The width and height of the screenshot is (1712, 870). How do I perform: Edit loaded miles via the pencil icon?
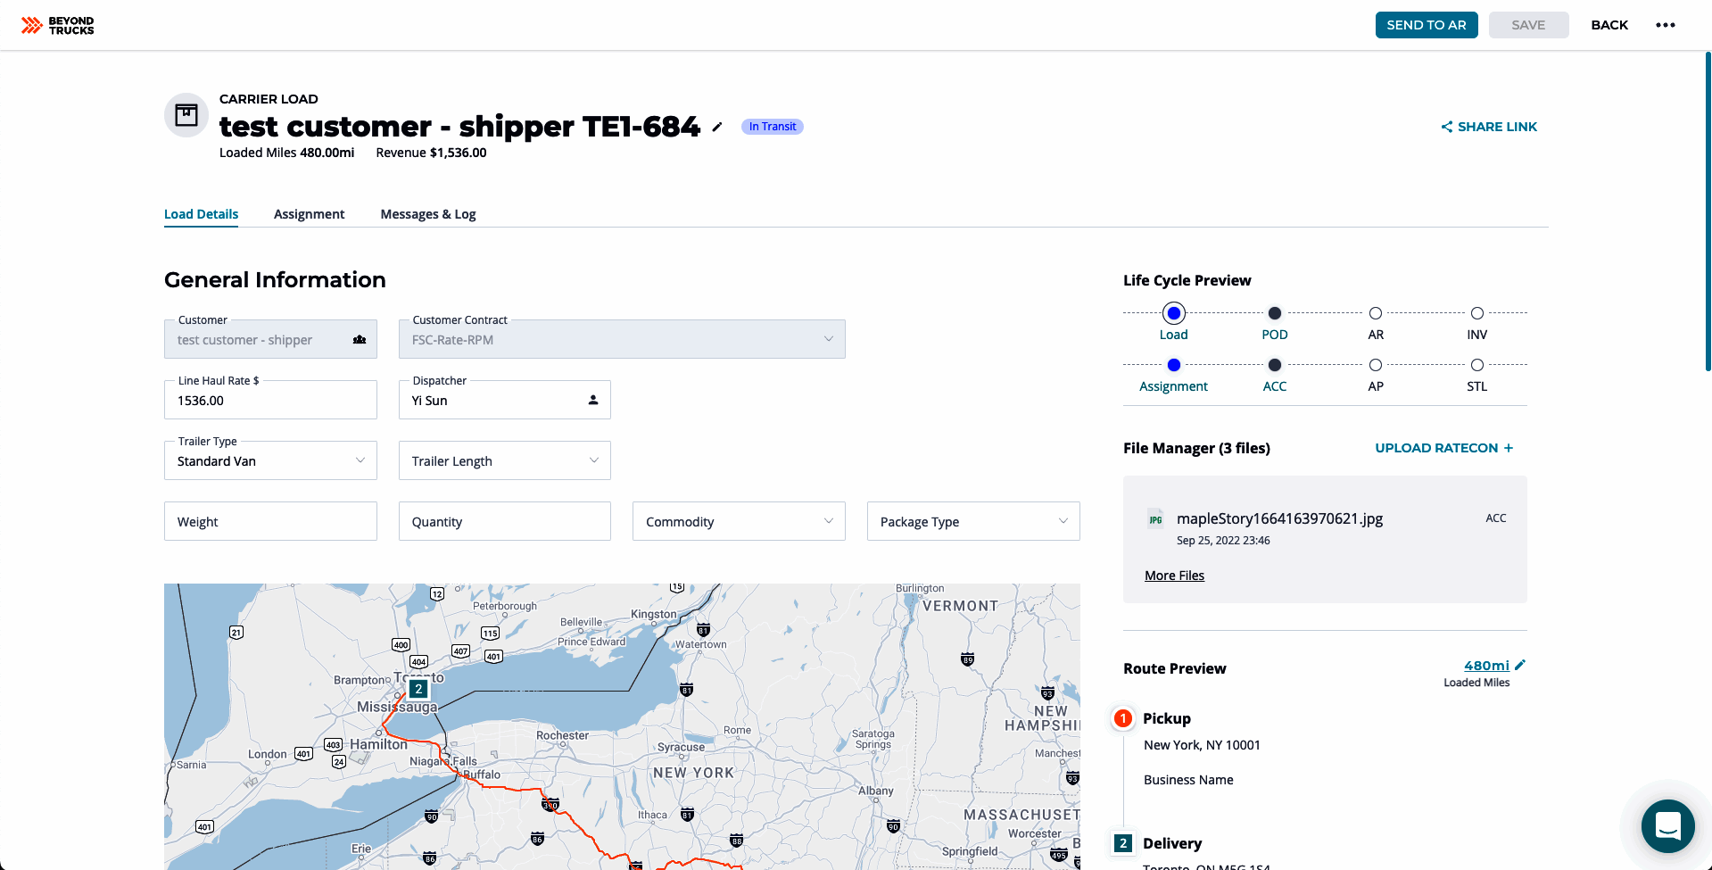(1519, 664)
